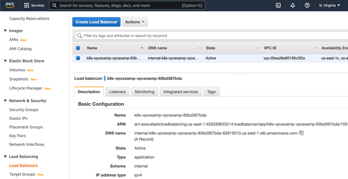Go to Volumes in sidebar
The width and height of the screenshot is (348, 179).
(x=17, y=70)
